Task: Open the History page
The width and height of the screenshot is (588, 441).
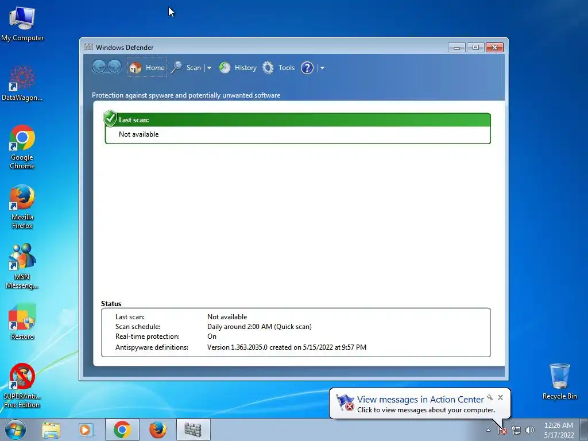Action: pyautogui.click(x=238, y=68)
